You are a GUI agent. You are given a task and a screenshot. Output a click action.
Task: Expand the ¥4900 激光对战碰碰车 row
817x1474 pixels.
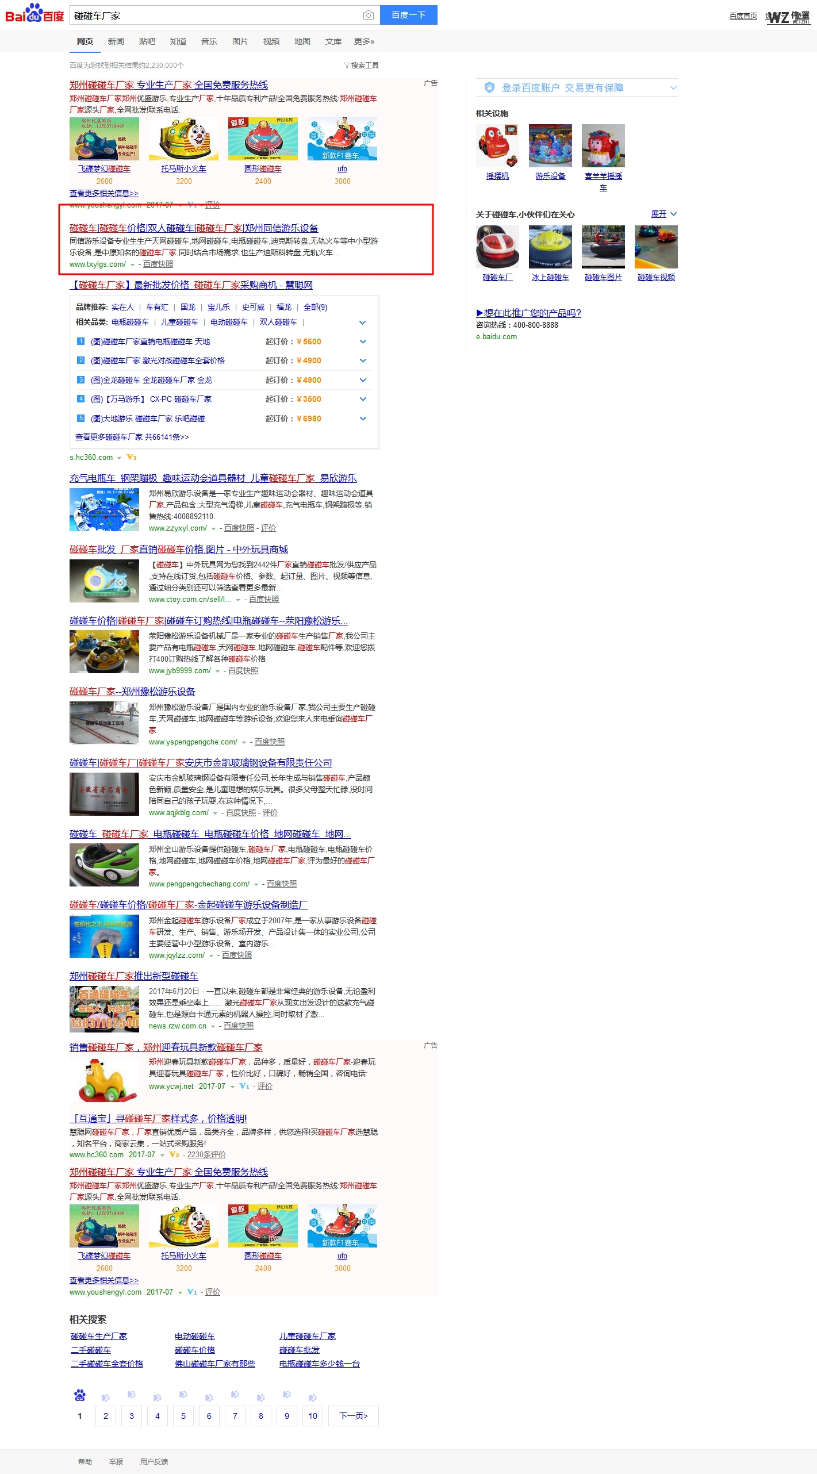point(363,360)
